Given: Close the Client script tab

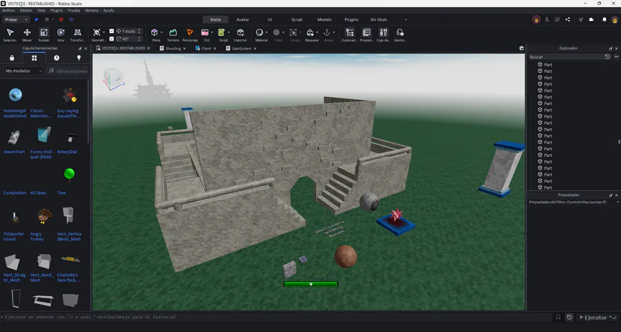Looking at the screenshot, I should point(215,48).
